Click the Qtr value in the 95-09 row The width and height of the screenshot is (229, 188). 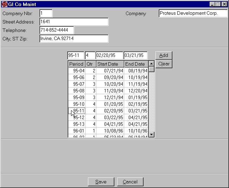(x=91, y=97)
